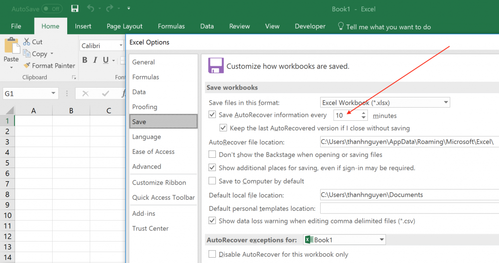The image size is (499, 263).
Task: Enable Save to Computer by default checkbox
Action: coord(212,181)
